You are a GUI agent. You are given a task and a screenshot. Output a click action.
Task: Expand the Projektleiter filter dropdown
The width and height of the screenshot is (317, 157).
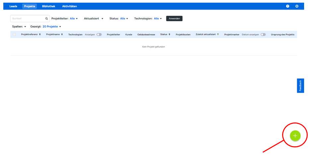pyautogui.click(x=74, y=19)
